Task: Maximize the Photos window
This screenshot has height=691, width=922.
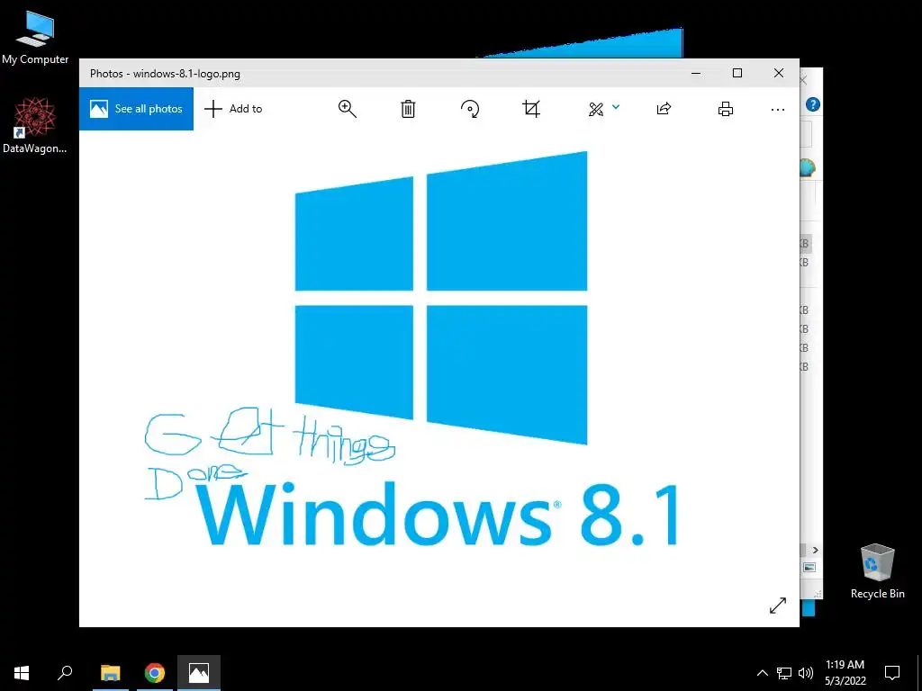Action: (x=737, y=73)
